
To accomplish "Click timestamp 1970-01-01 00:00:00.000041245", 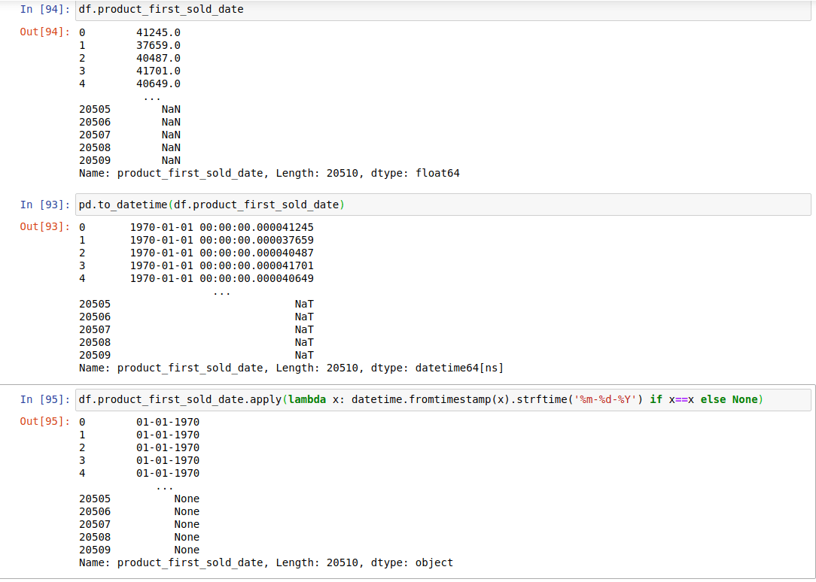I will pyautogui.click(x=222, y=228).
